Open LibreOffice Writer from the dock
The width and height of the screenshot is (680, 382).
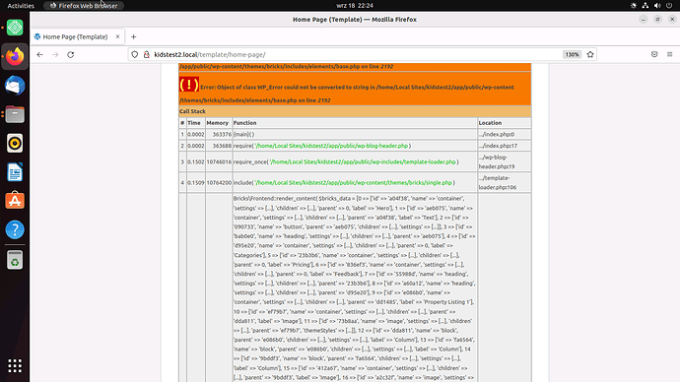[x=15, y=172]
